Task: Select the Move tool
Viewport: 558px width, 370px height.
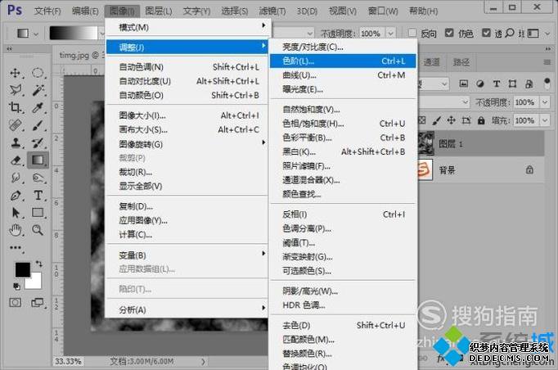Action: tap(15, 73)
